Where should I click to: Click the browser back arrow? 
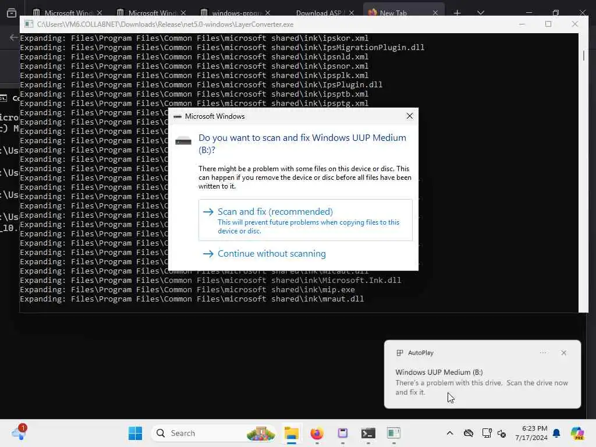coord(14,37)
